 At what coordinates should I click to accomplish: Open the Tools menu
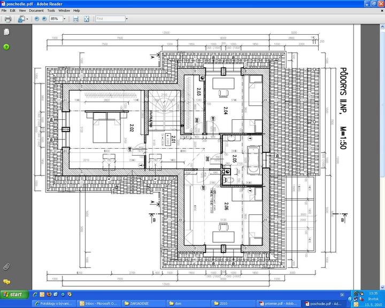[x=51, y=10]
